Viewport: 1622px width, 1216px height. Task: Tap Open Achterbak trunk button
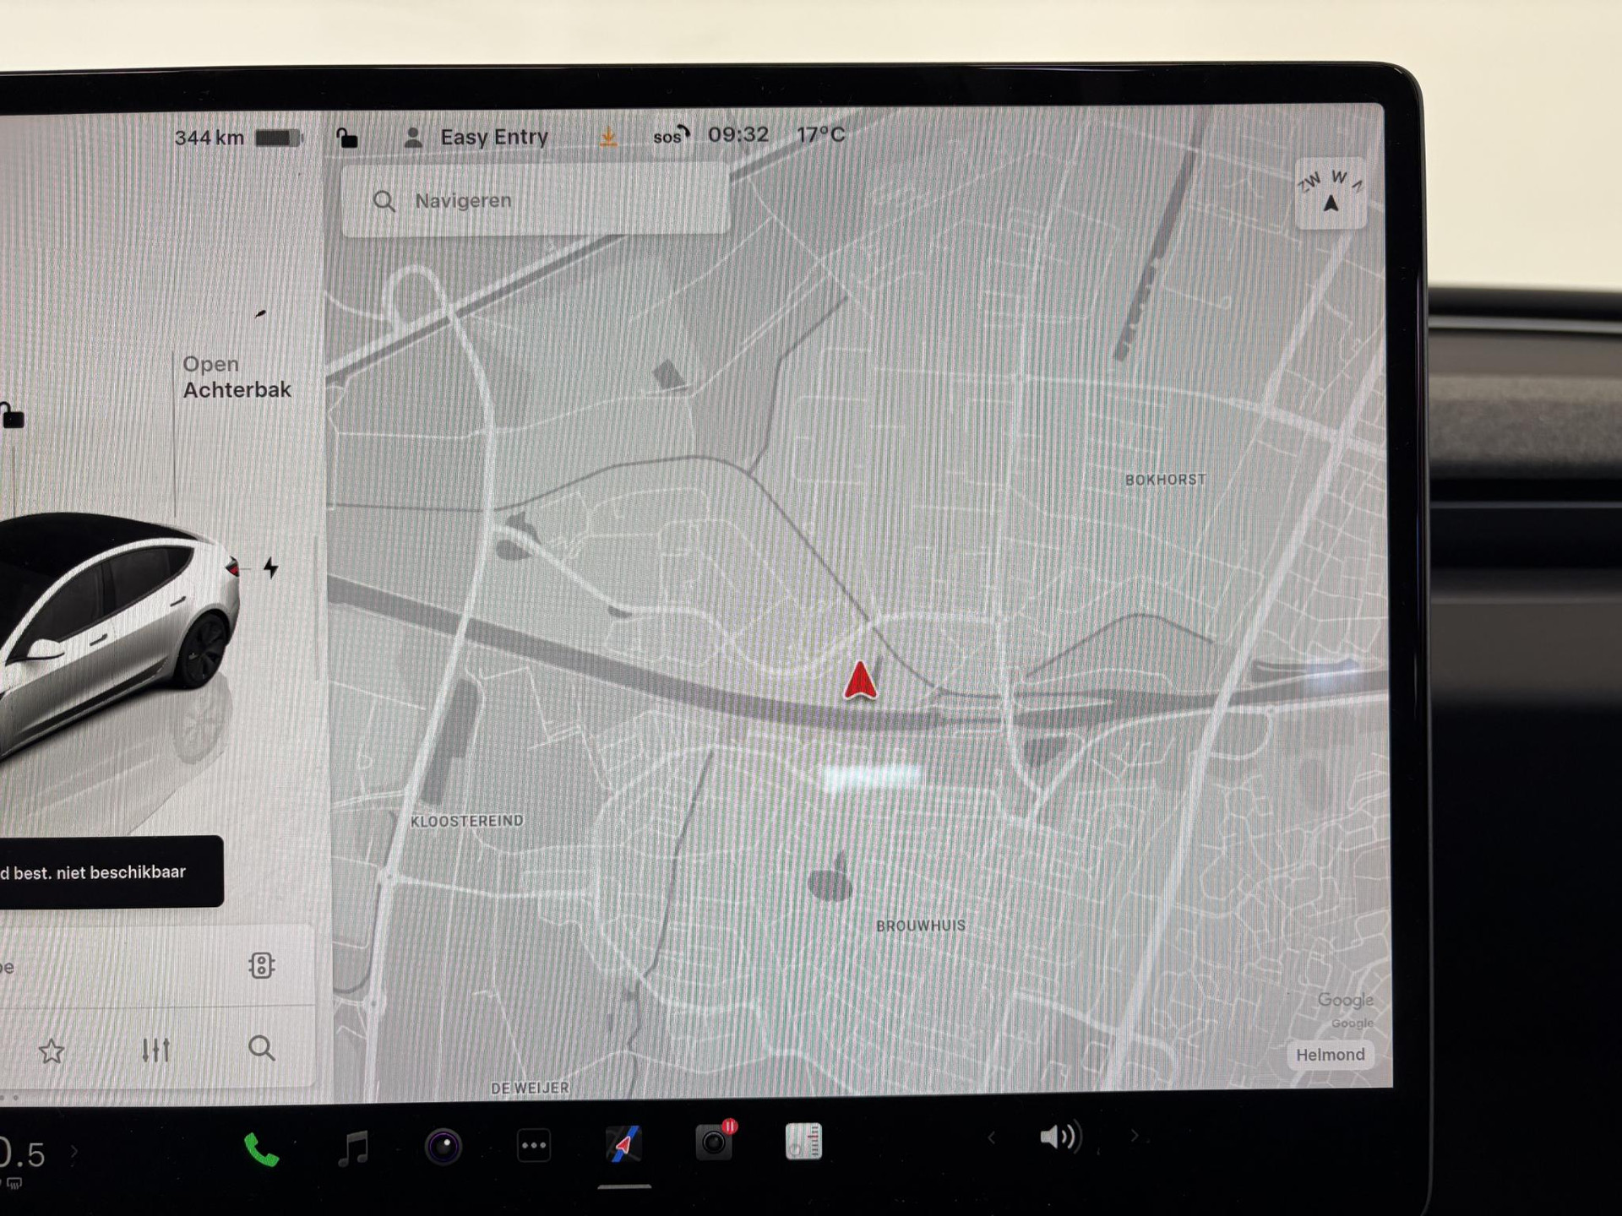tap(237, 377)
